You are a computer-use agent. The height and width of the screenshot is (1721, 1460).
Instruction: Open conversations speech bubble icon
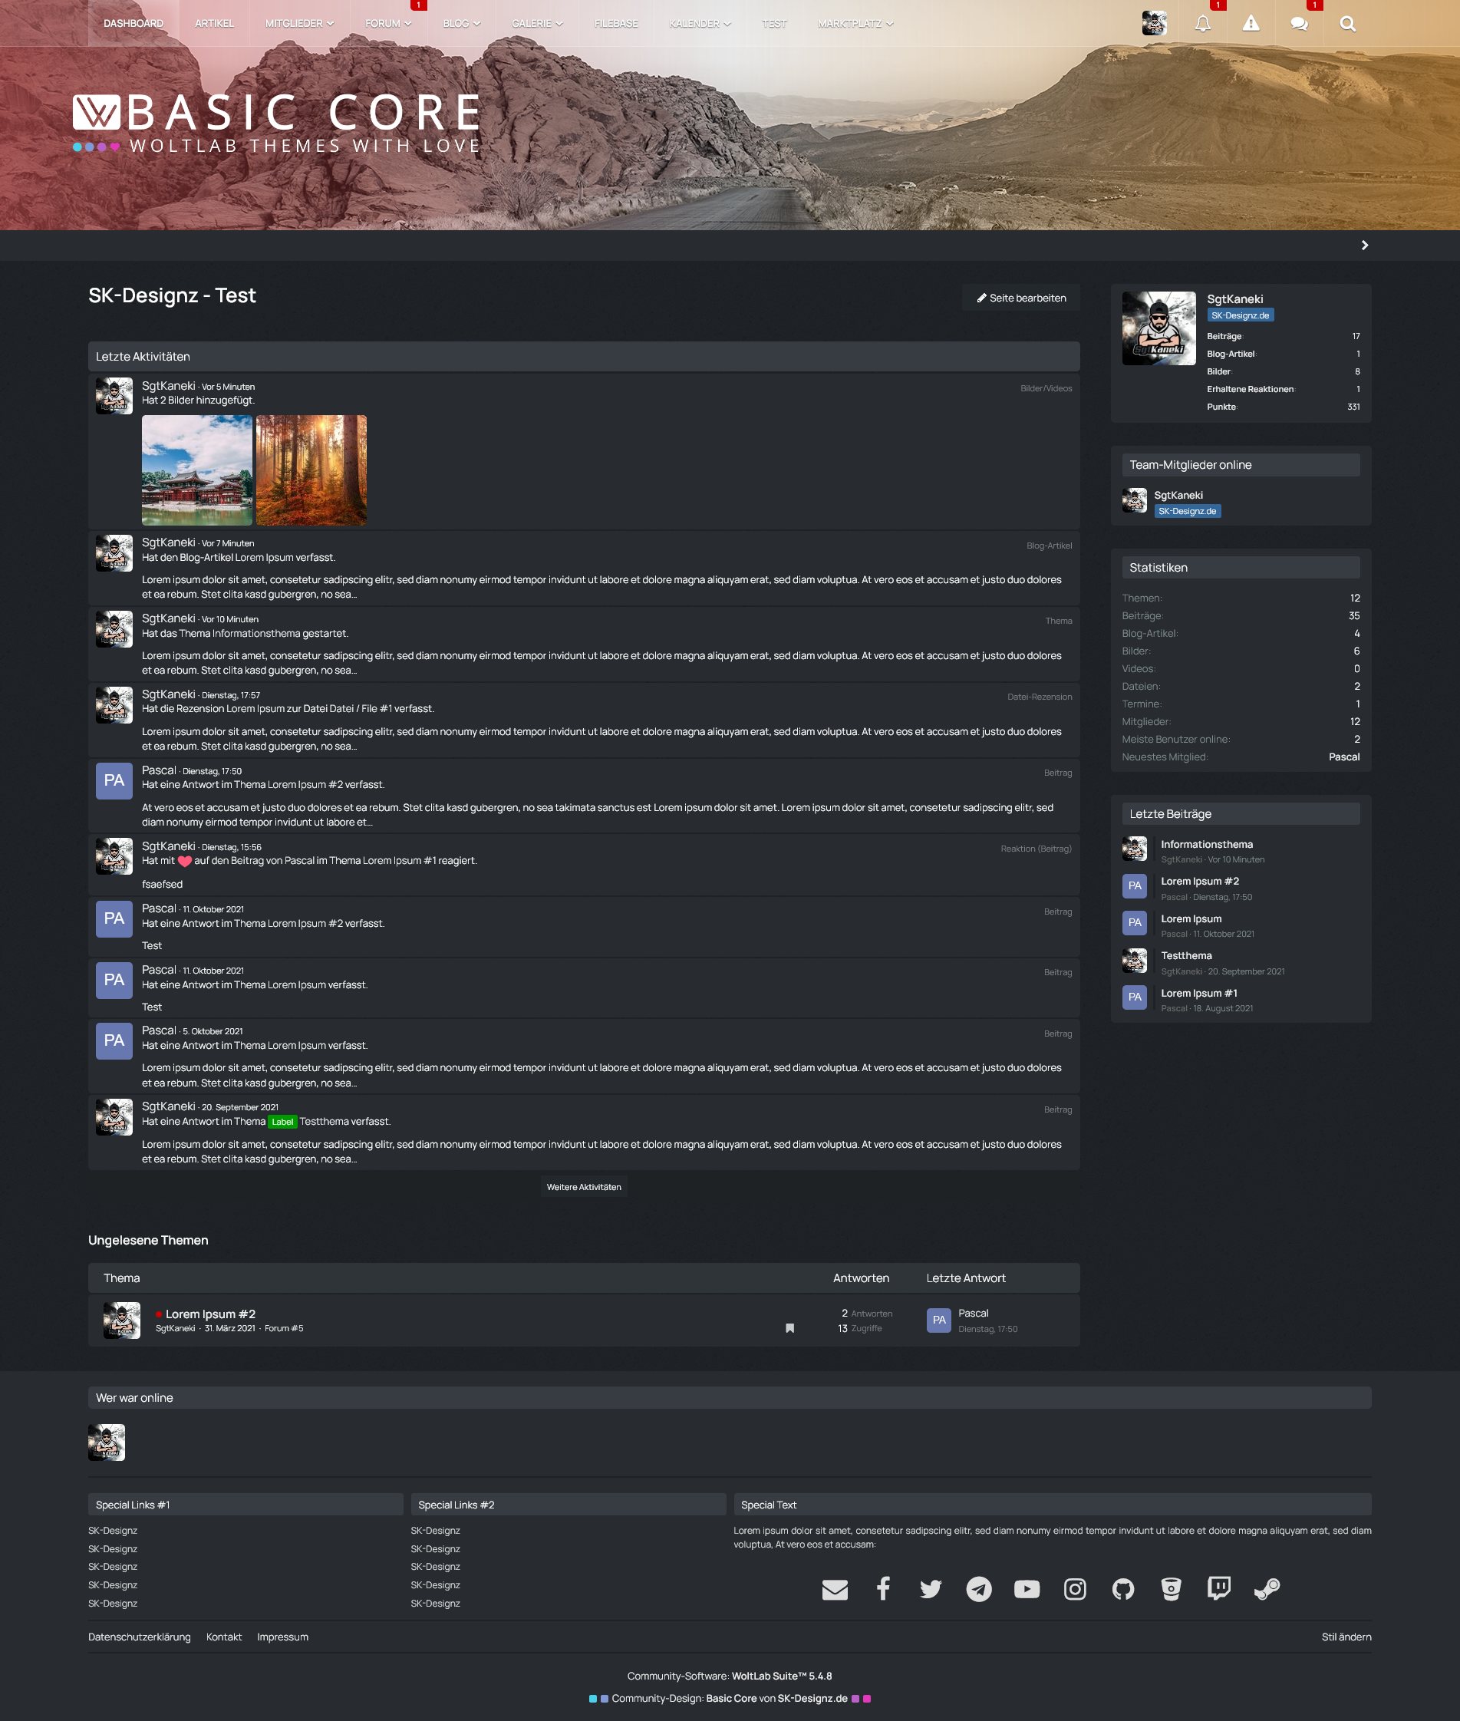[1299, 24]
